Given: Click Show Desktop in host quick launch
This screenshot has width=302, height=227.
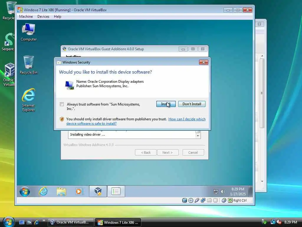Looking at the screenshot, I should pos(22,222).
